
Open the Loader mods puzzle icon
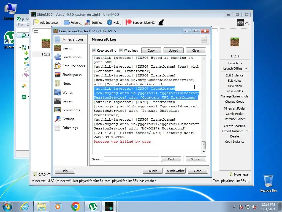coord(57,57)
